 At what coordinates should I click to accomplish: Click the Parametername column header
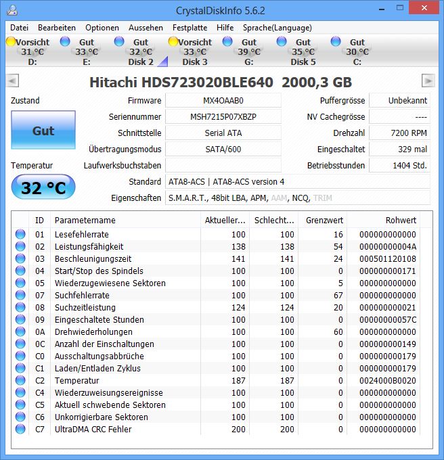click(125, 221)
